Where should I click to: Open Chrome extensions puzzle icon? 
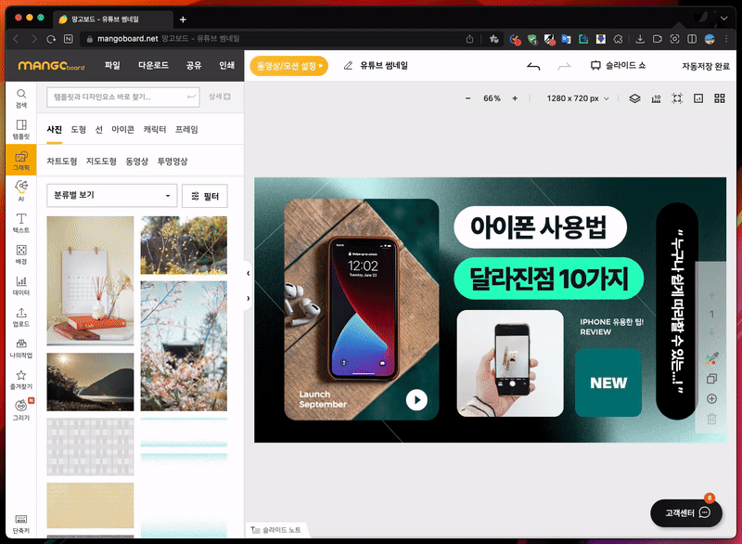point(618,39)
